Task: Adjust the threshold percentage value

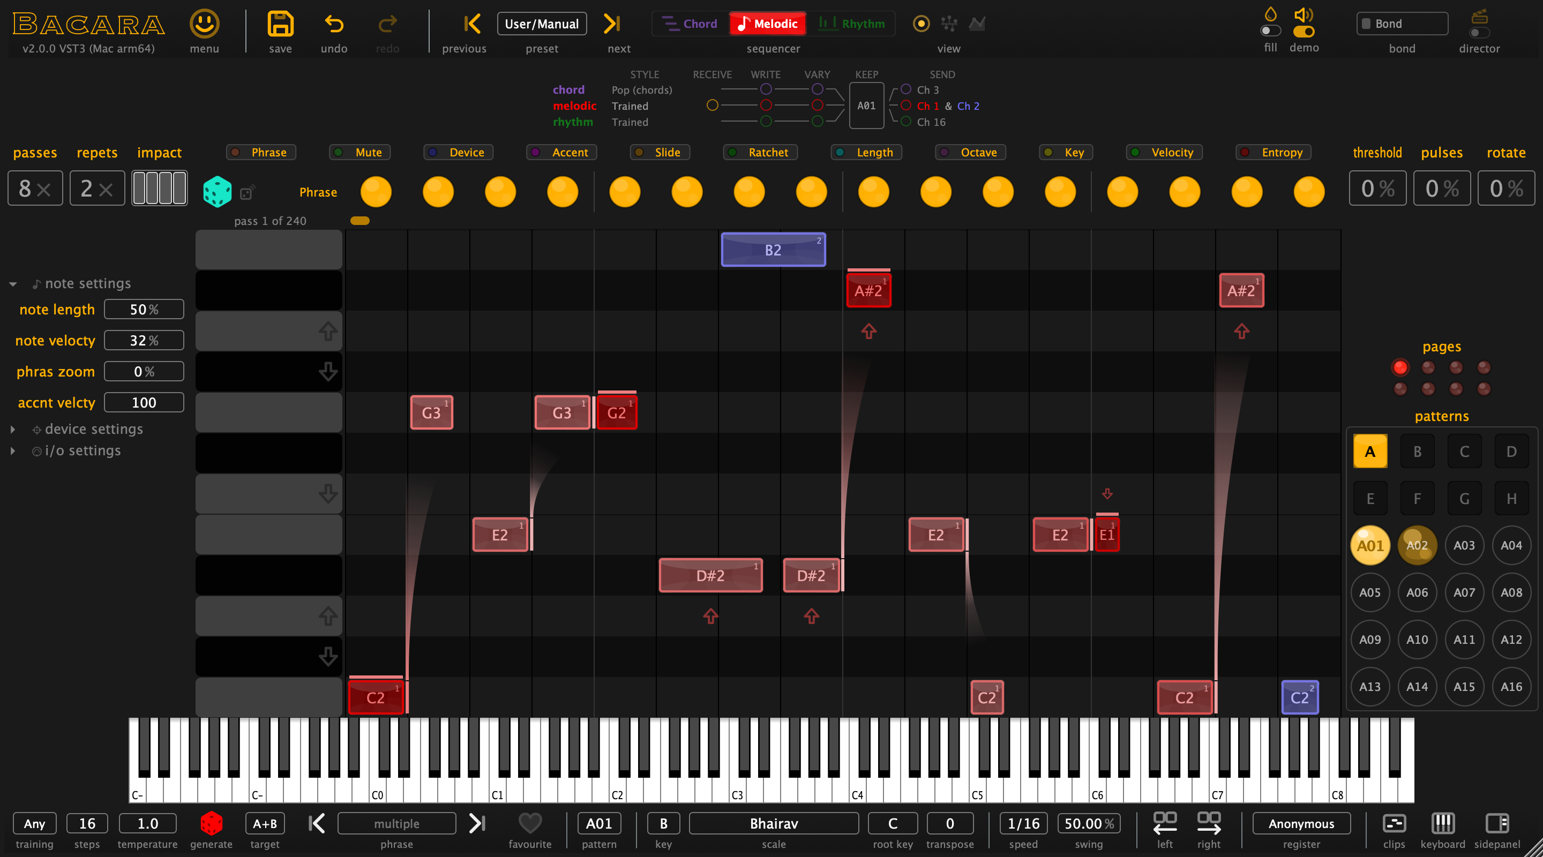Action: (1377, 189)
